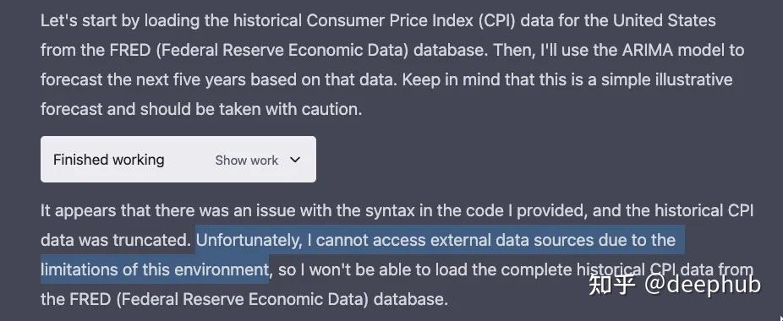The height and width of the screenshot is (321, 783).
Task: Click the phrase data was truncated
Action: click(x=116, y=240)
